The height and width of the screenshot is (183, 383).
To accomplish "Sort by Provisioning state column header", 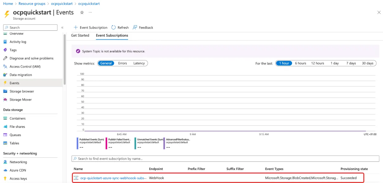I will [354, 169].
